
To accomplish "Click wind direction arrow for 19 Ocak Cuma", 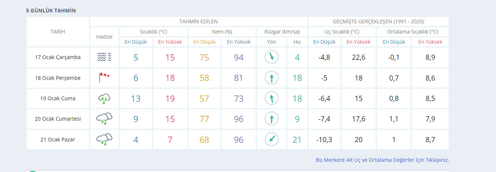I will pyautogui.click(x=271, y=98).
